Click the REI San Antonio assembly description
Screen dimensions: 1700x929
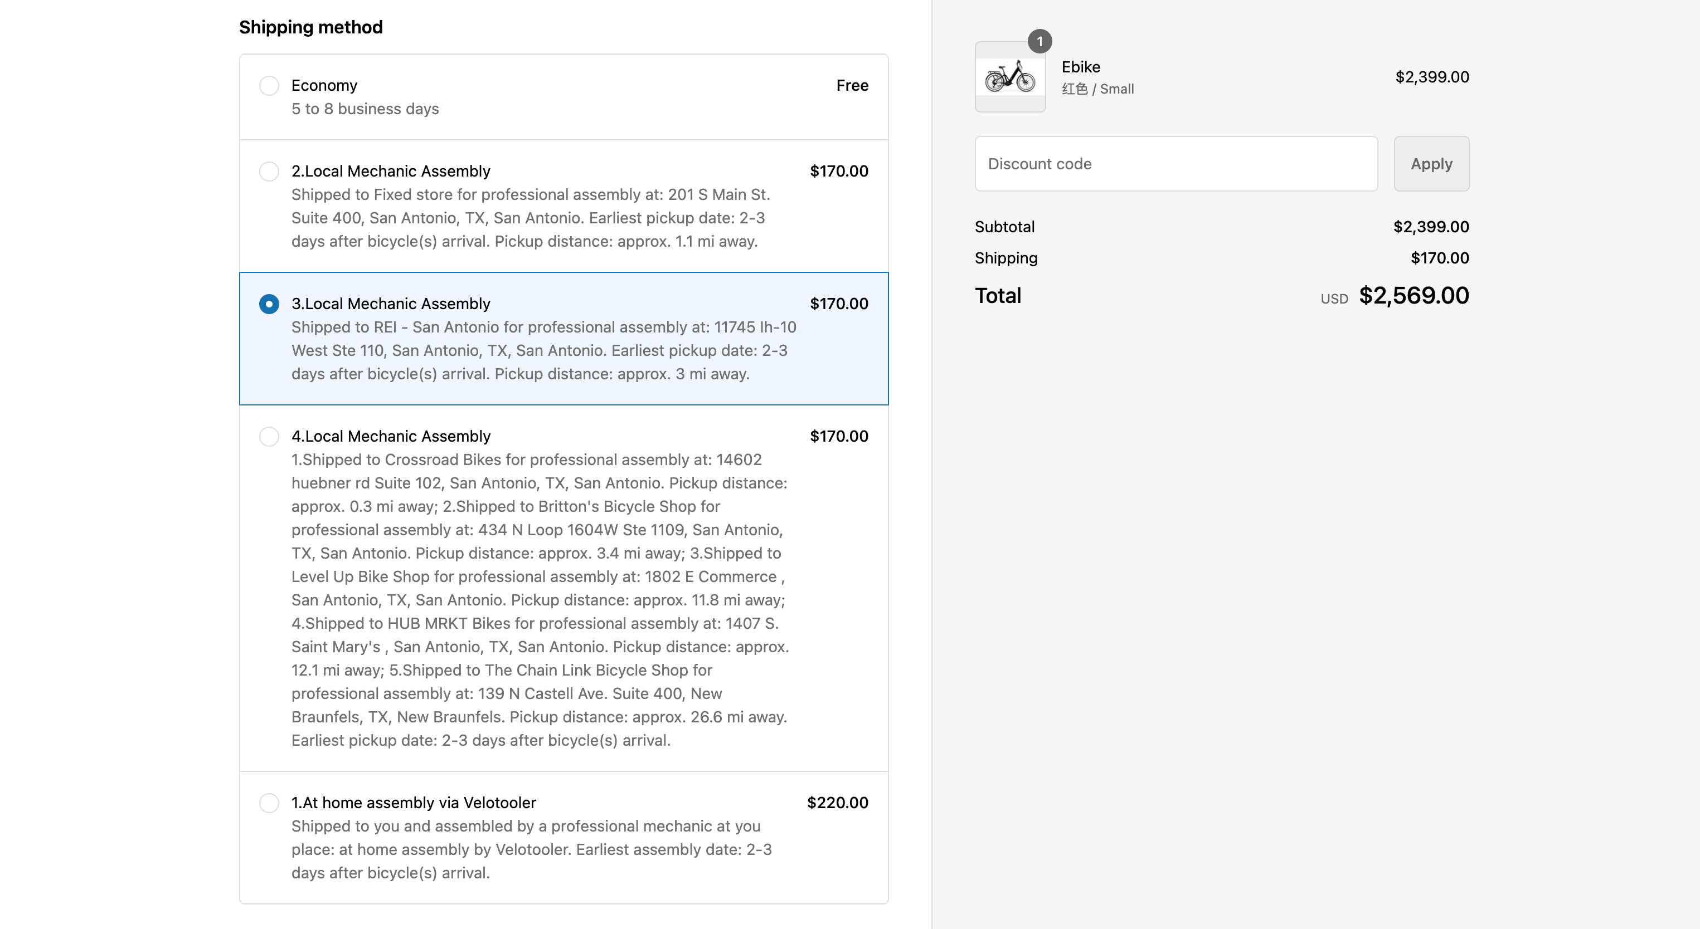click(x=543, y=351)
